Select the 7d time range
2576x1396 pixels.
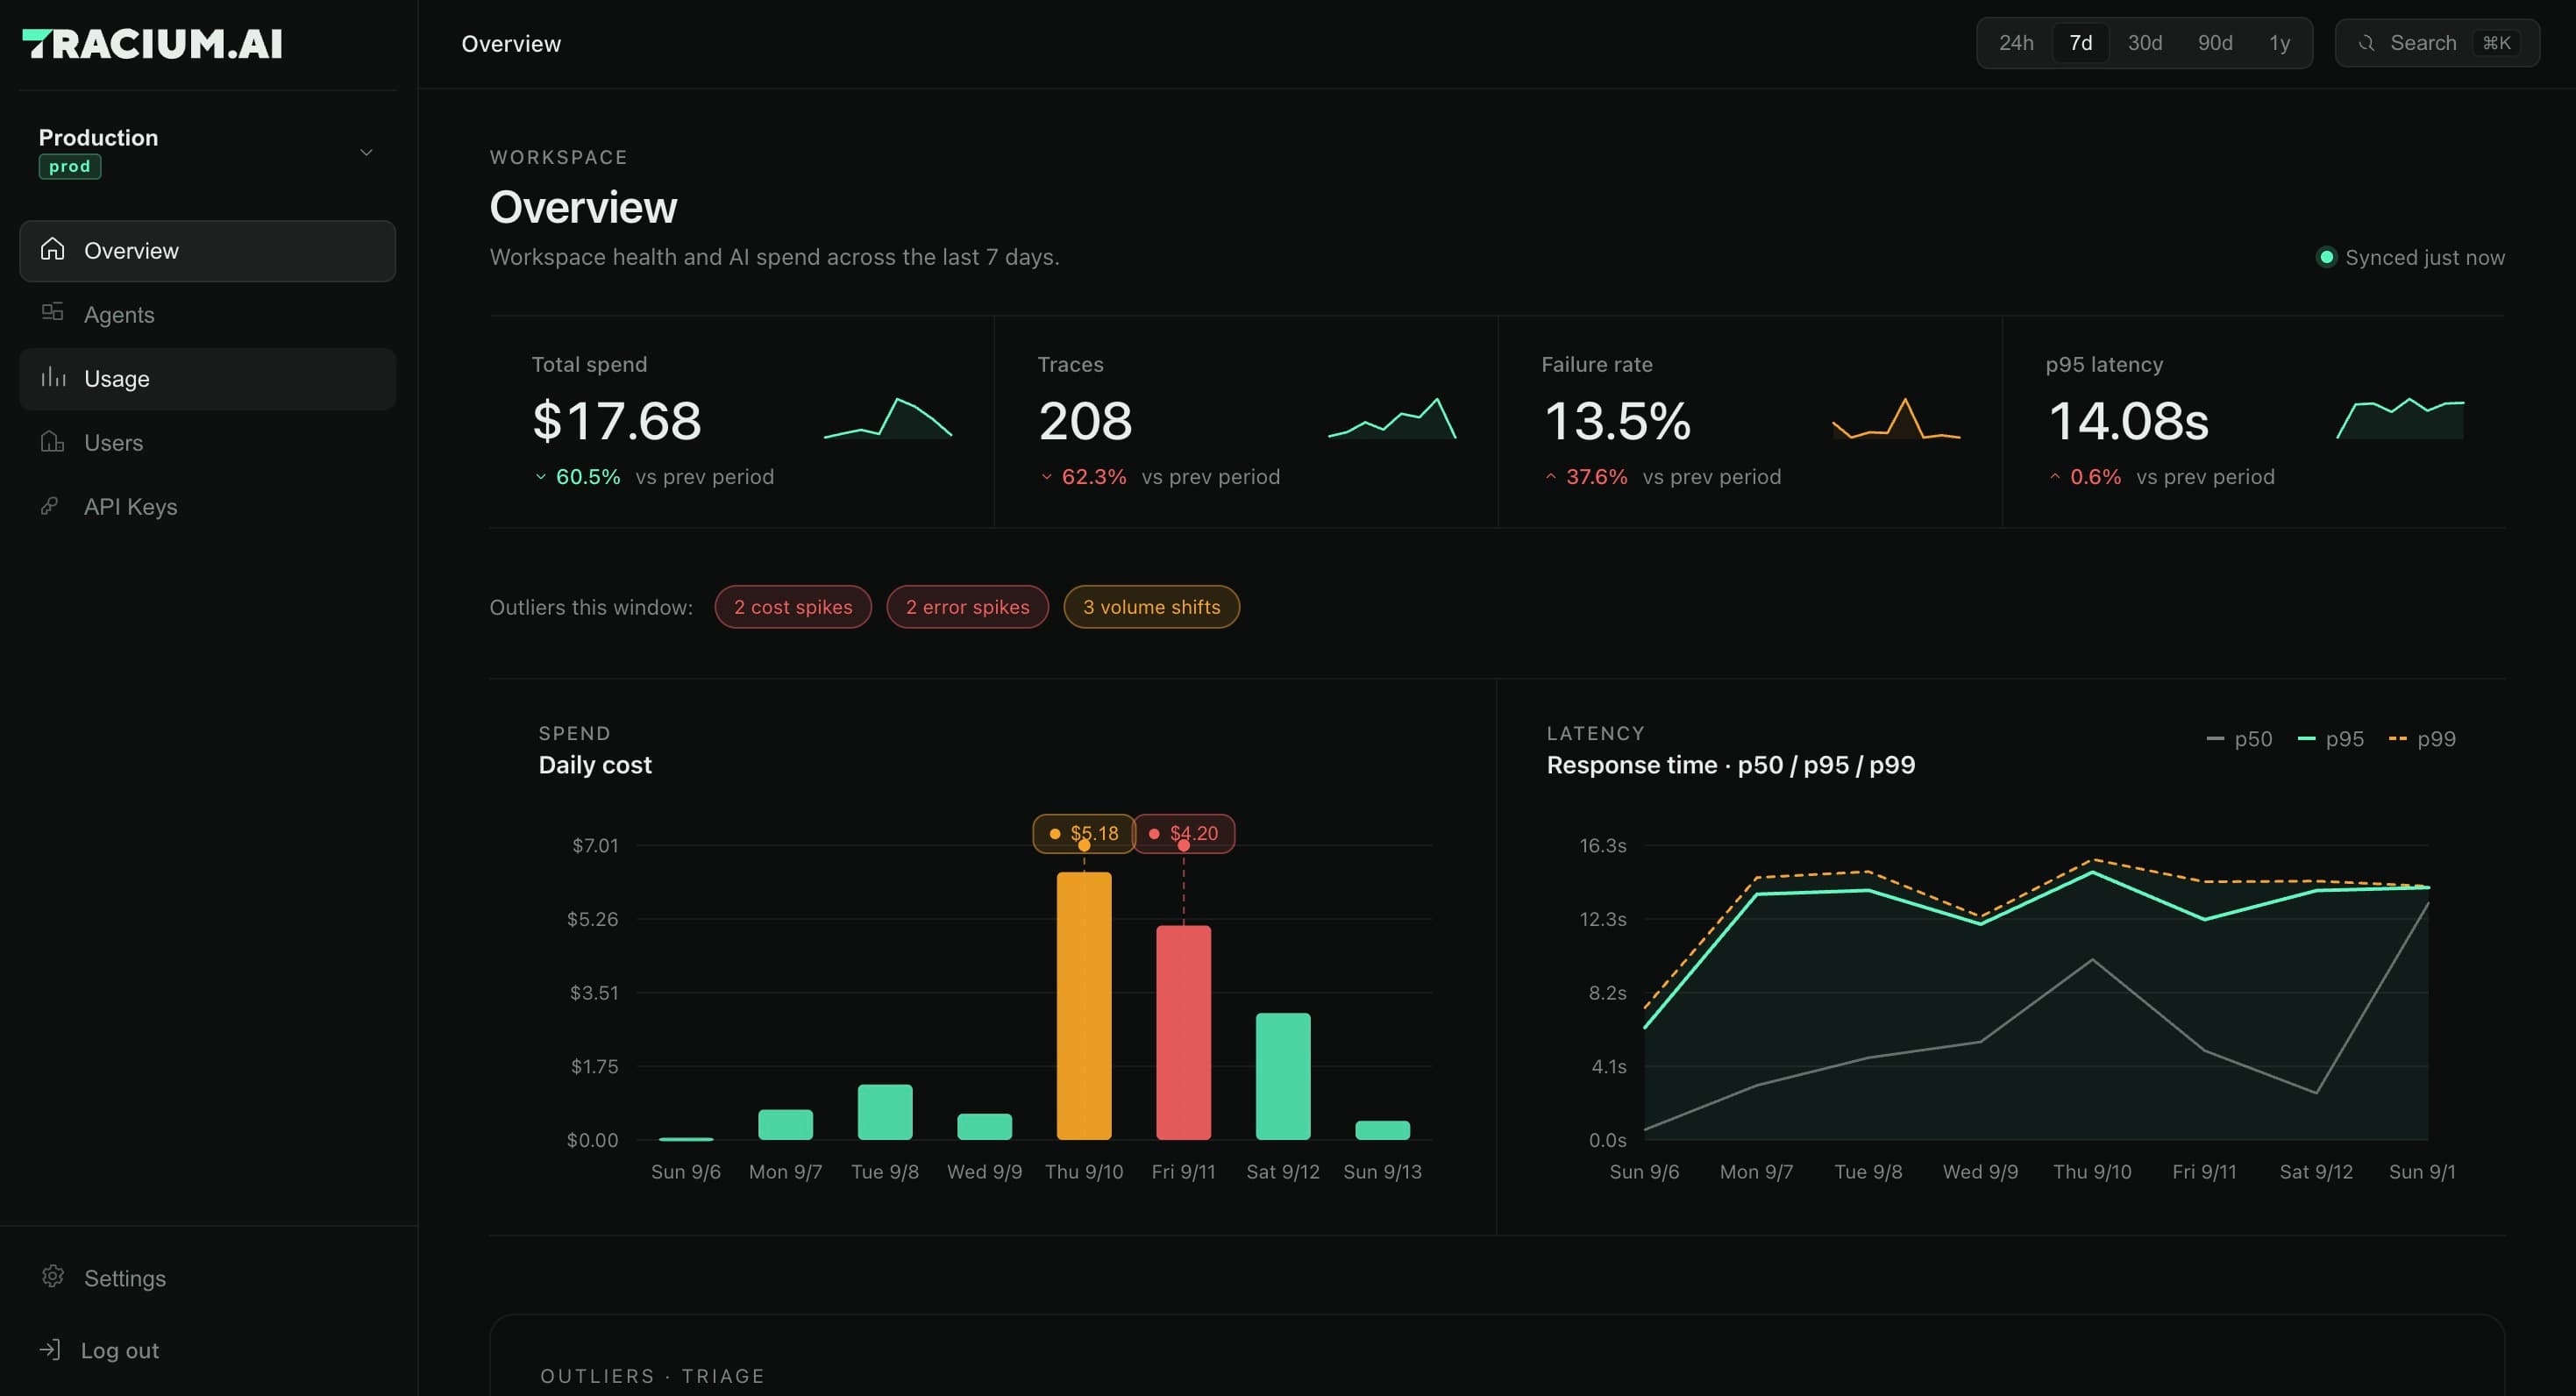tap(2081, 43)
